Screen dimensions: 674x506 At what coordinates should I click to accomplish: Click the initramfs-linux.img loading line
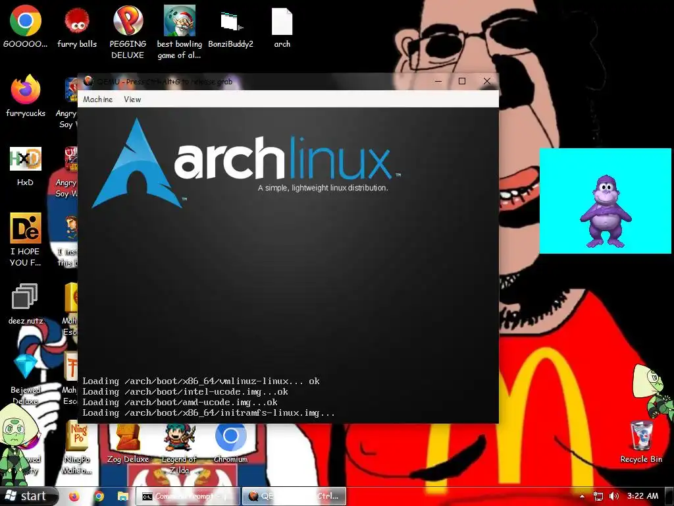click(x=209, y=413)
